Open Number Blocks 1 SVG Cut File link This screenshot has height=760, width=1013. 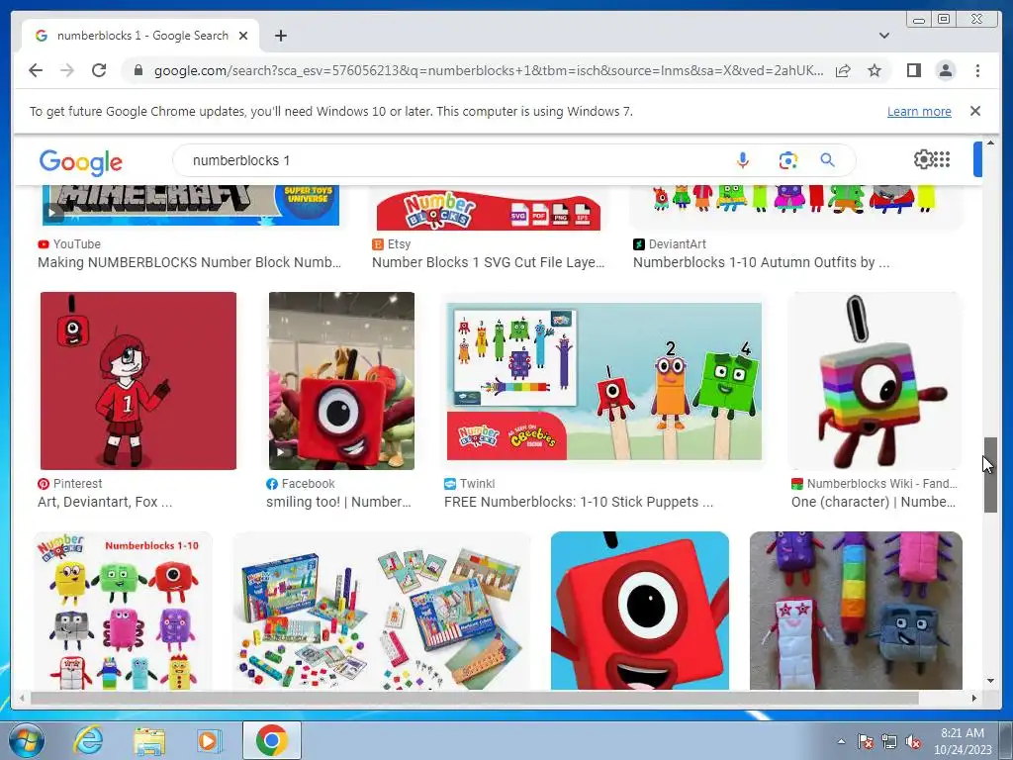pos(488,262)
